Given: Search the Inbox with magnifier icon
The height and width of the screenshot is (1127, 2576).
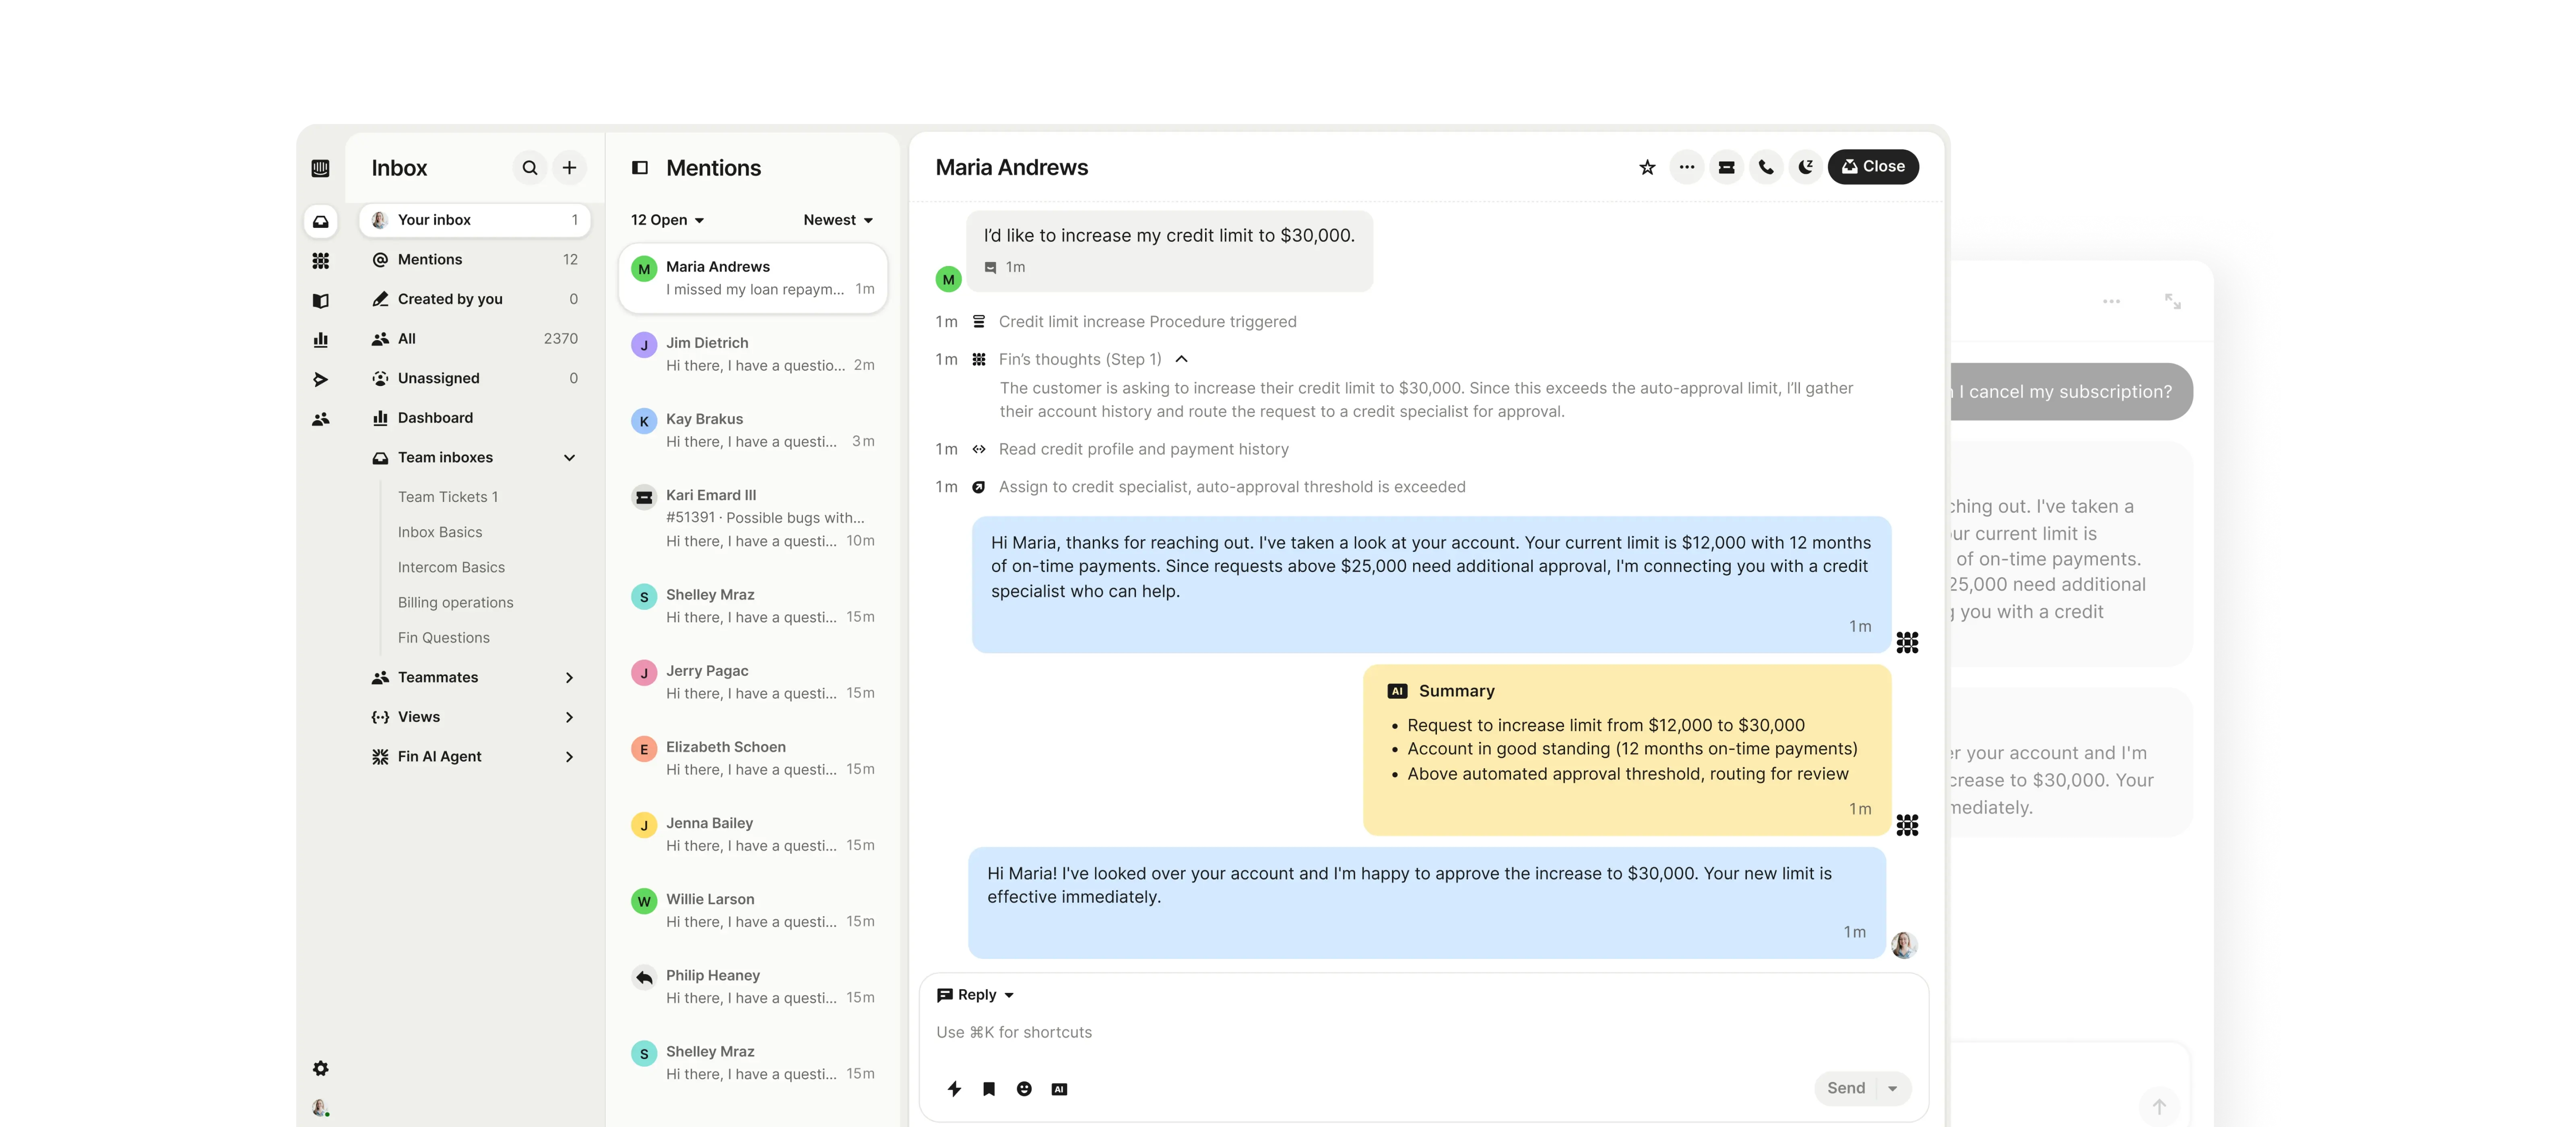Looking at the screenshot, I should pyautogui.click(x=530, y=168).
